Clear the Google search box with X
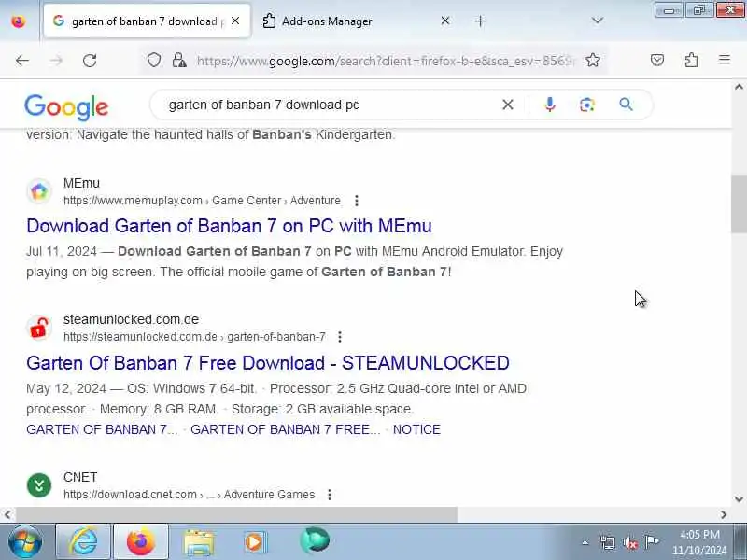This screenshot has height=560, width=747. point(508,105)
